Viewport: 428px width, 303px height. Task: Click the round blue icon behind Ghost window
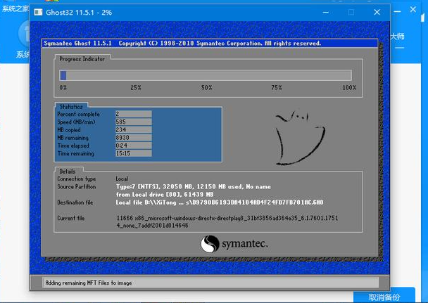[x=23, y=31]
